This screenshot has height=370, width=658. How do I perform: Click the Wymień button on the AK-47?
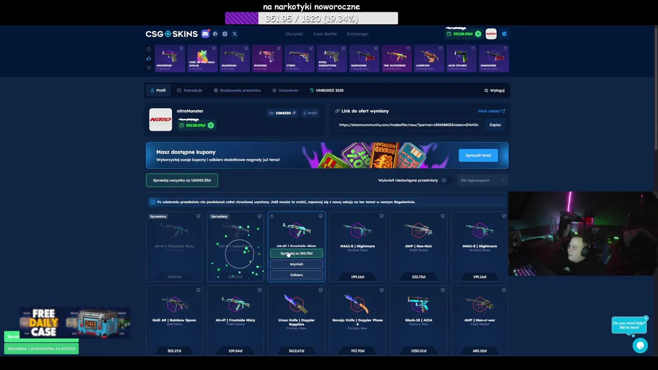pyautogui.click(x=297, y=264)
